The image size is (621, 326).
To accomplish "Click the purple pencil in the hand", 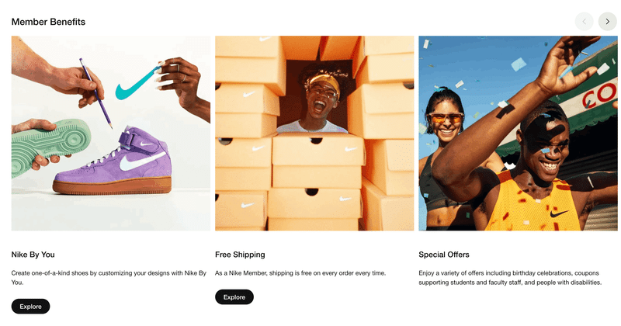I will [x=95, y=93].
